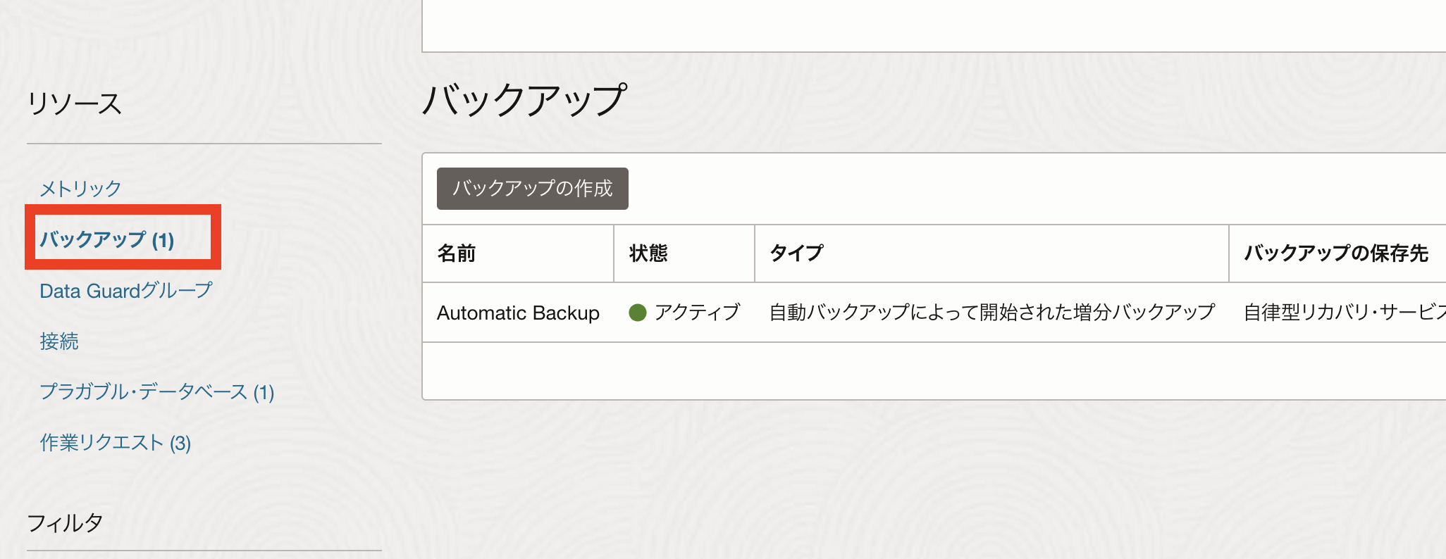Viewport: 1446px width, 559px height.
Task: Click the タイプ column header
Action: point(796,253)
